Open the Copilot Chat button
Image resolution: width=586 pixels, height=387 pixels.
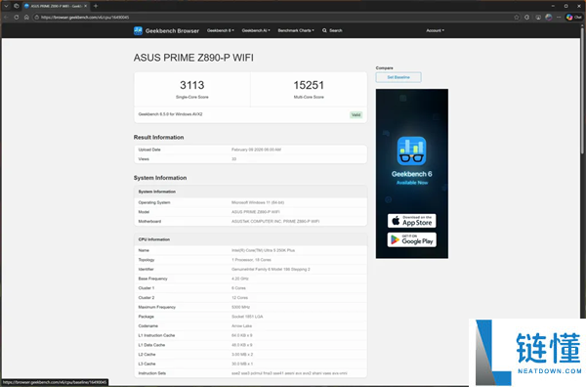point(573,18)
